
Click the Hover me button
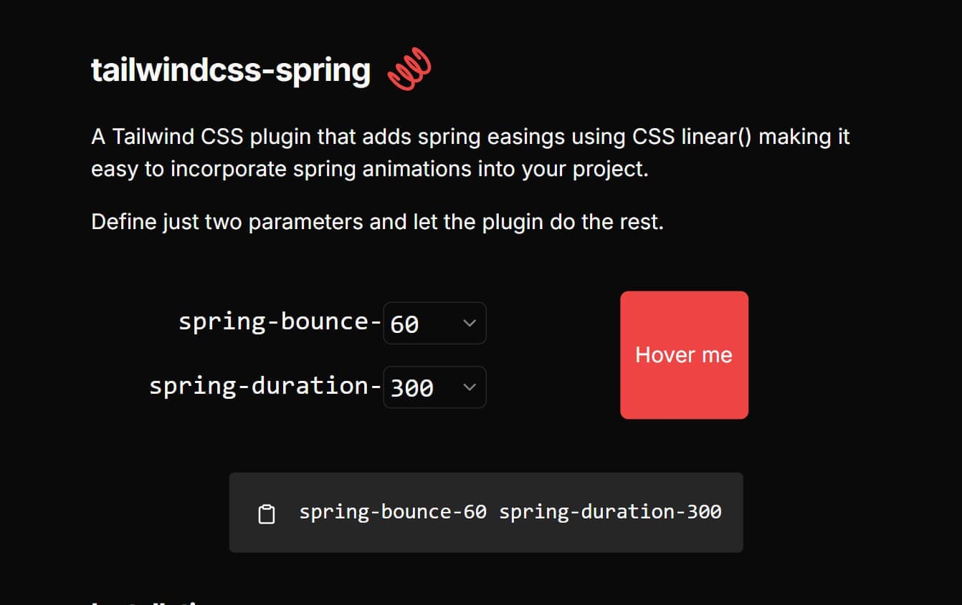click(683, 354)
